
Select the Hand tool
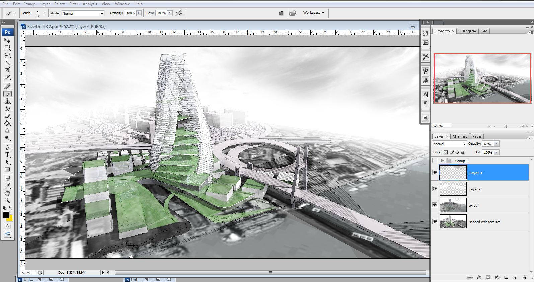[x=7, y=193]
